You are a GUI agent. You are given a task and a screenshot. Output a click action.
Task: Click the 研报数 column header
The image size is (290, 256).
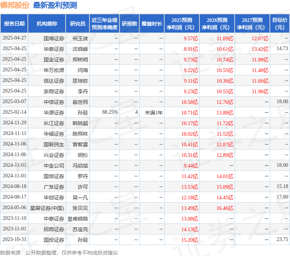point(129,24)
